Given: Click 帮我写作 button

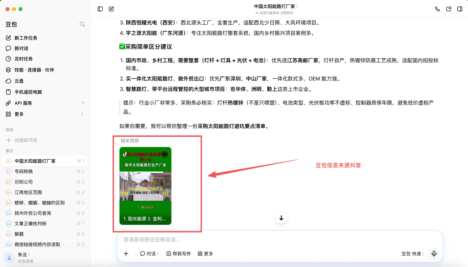Looking at the screenshot, I should point(178,254).
